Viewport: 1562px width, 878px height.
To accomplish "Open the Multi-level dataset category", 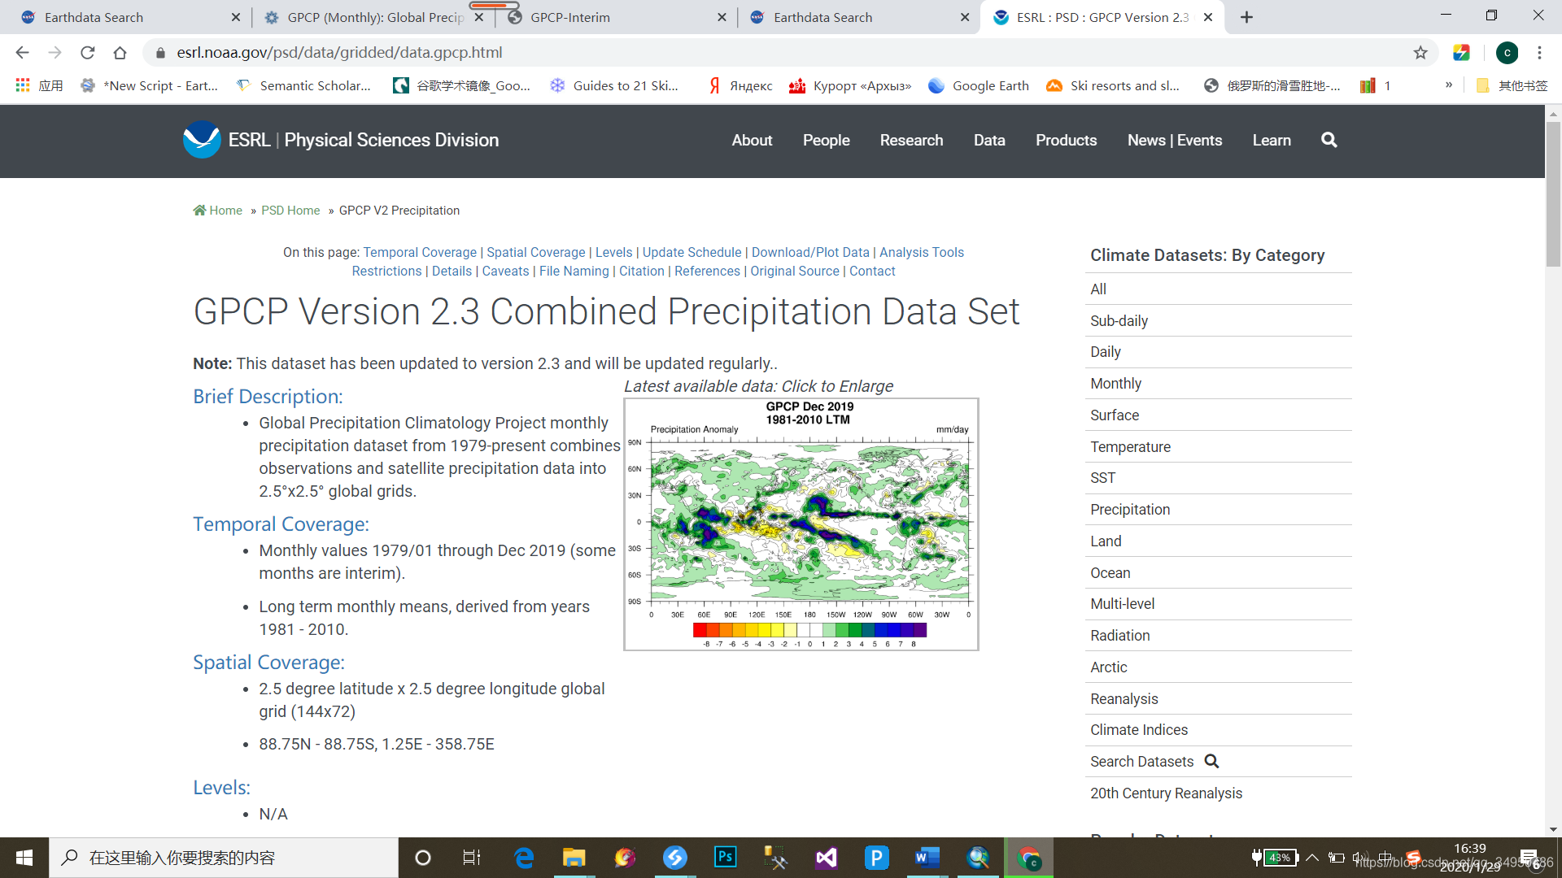I will 1122,603.
